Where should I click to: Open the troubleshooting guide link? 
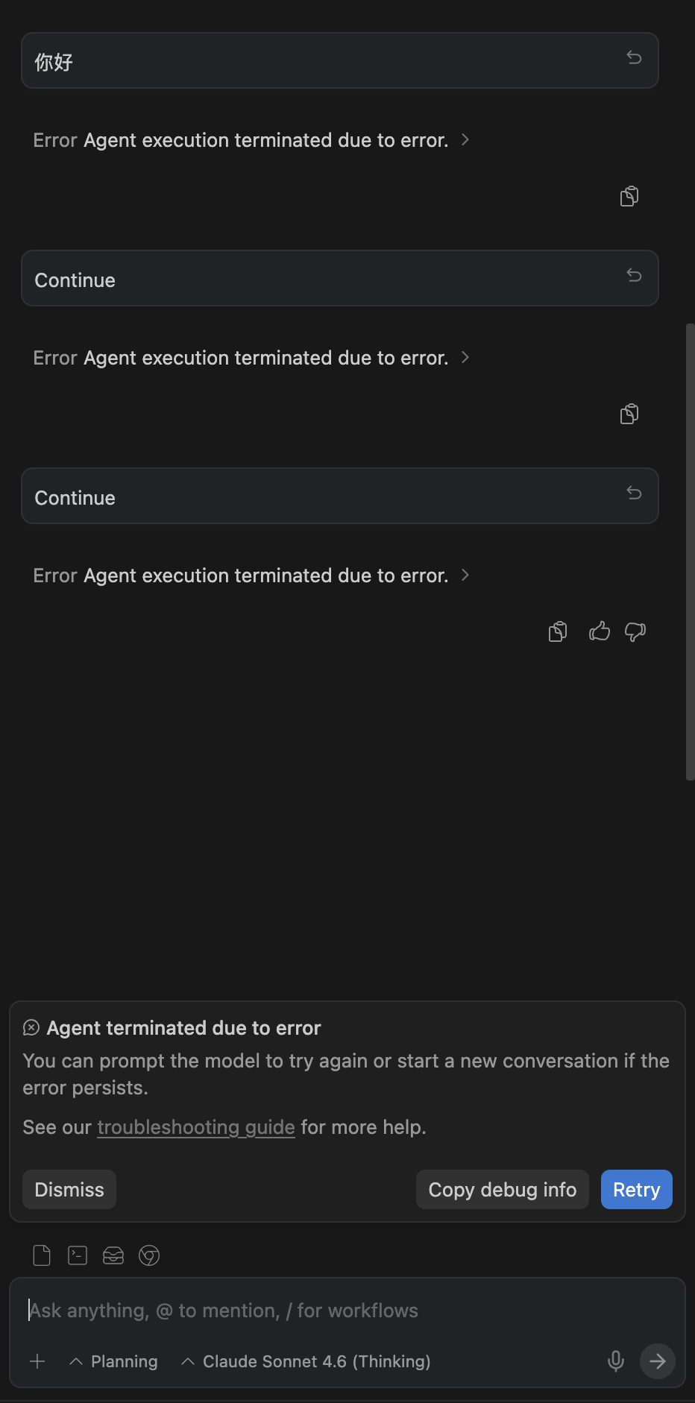196,1127
